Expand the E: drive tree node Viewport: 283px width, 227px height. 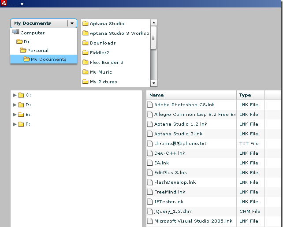click(15, 115)
